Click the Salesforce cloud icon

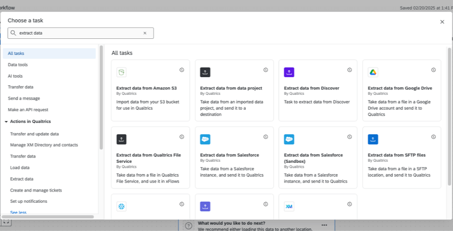pyautogui.click(x=205, y=139)
